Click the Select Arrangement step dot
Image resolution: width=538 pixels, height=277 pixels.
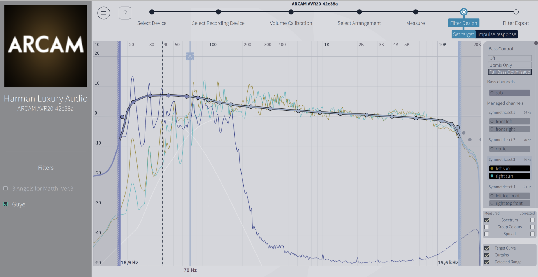coord(359,12)
